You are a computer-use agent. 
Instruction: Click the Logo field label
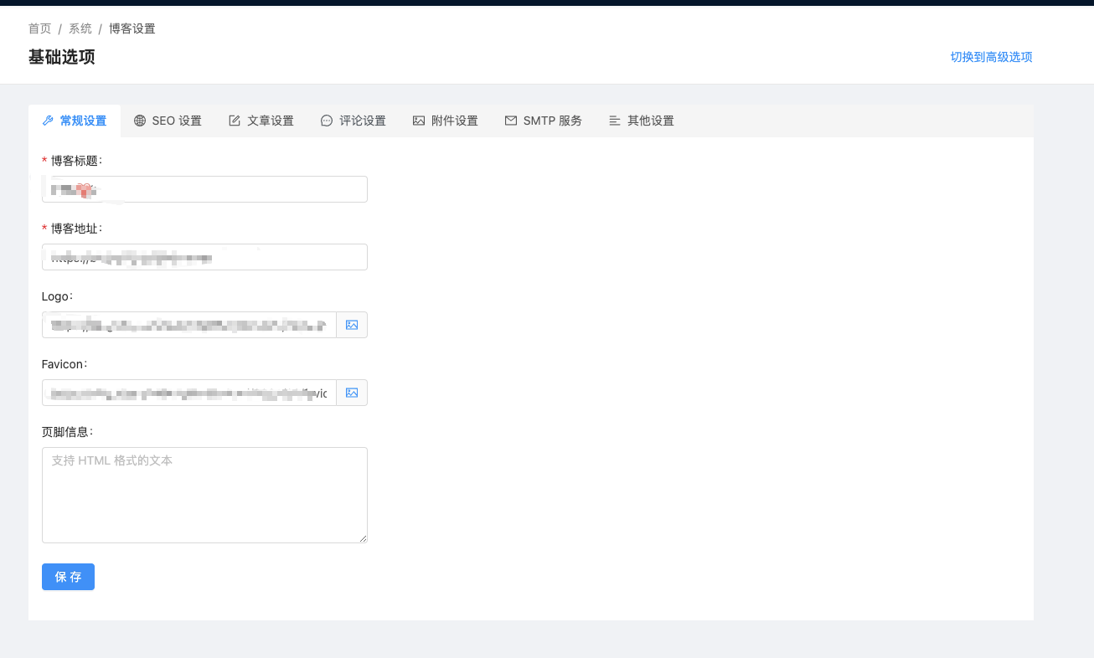[x=58, y=296]
